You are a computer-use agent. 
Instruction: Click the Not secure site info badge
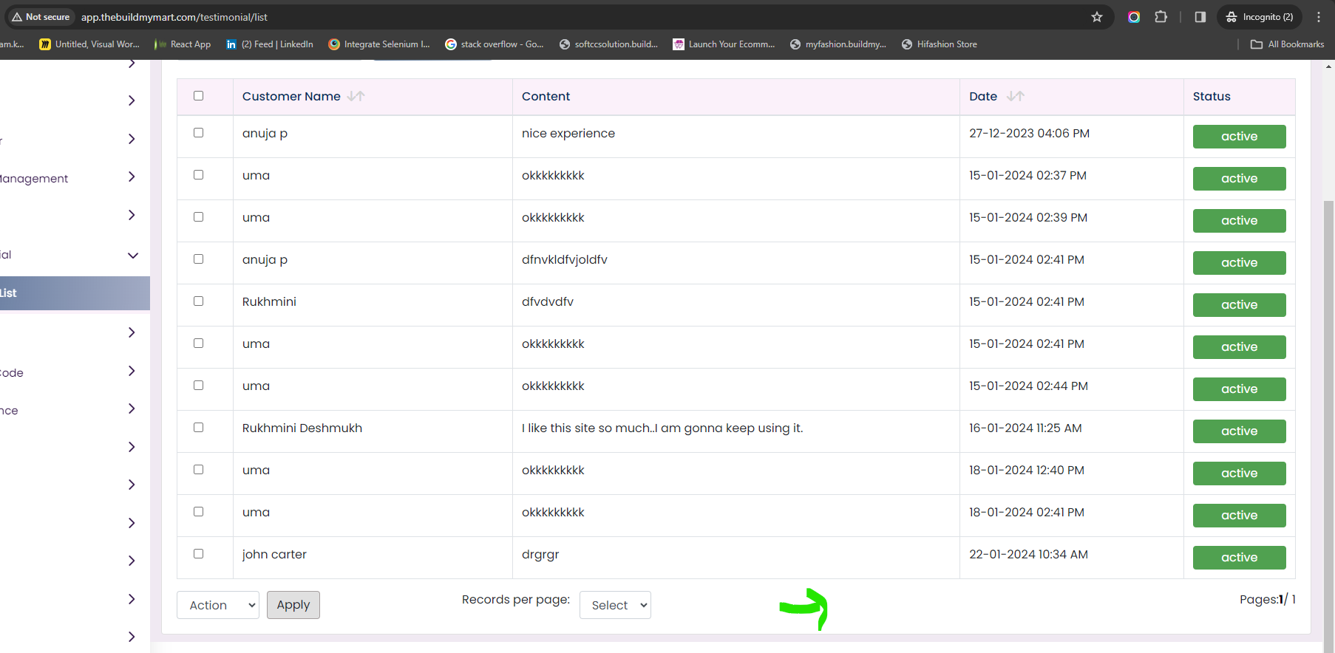(x=41, y=17)
